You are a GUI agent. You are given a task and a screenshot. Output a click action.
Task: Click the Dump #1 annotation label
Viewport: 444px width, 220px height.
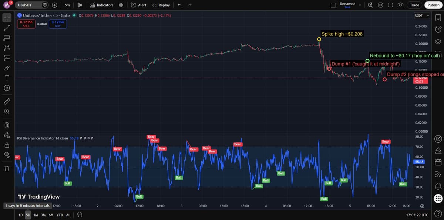pyautogui.click(x=365, y=64)
